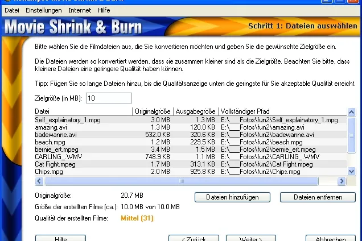The image size is (362, 241).
Task: Cancel with the Abbrechen button
Action: 331,238
